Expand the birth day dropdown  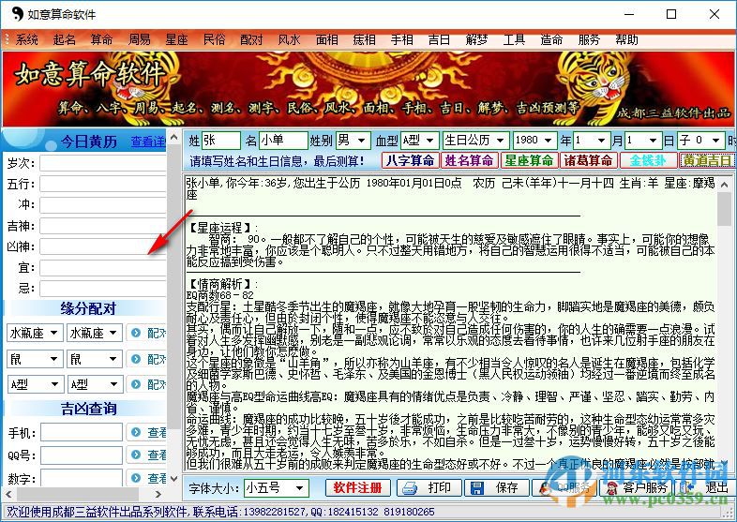click(653, 140)
